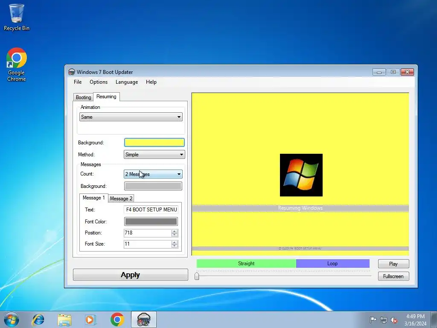This screenshot has width=437, height=328.
Task: Click the Show Desktop strip
Action: pos(434,319)
